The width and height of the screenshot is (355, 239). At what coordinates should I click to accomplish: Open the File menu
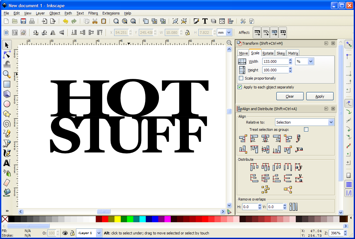tap(6, 13)
